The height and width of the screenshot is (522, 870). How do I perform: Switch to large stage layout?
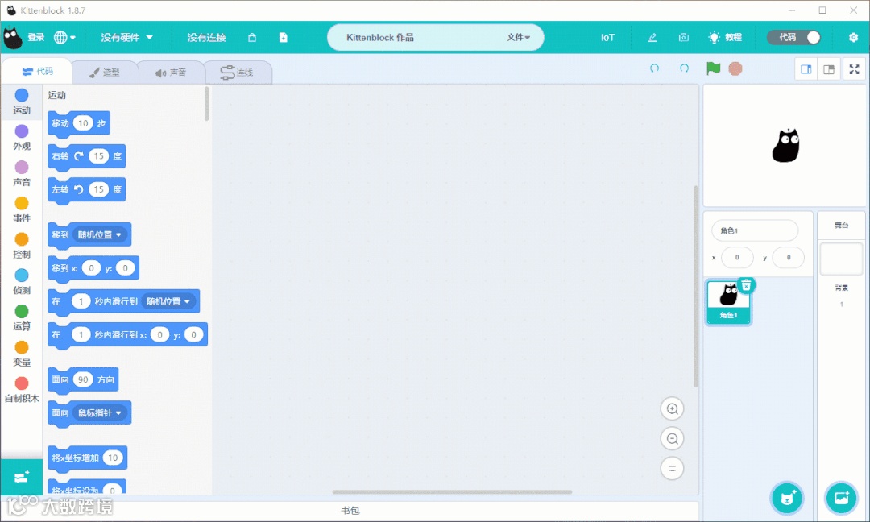point(829,69)
